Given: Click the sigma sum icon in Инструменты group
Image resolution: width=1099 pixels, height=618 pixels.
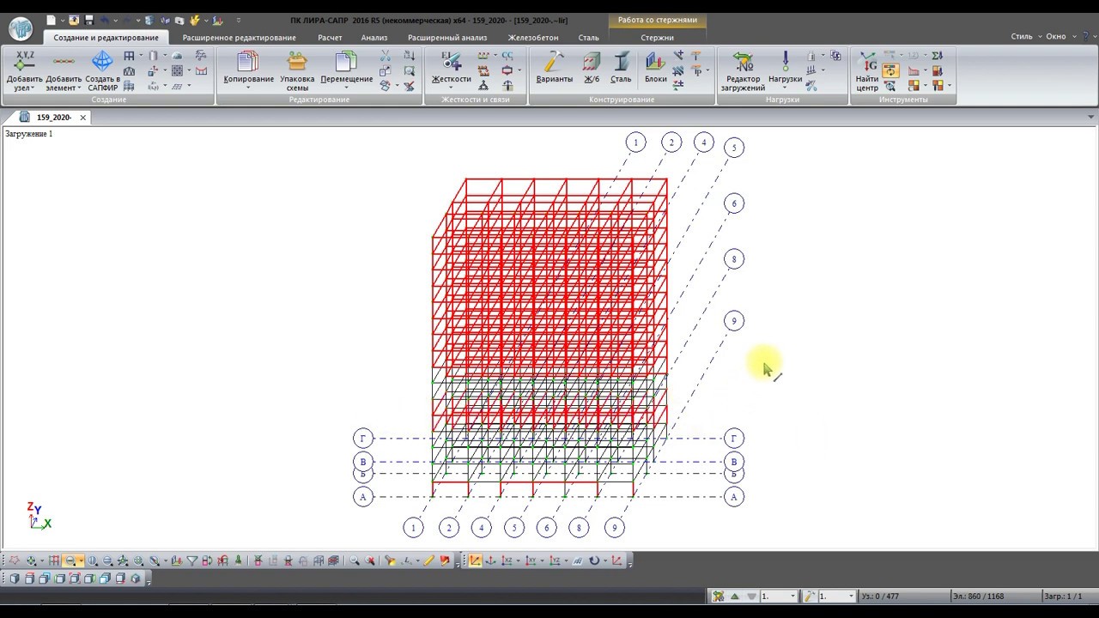Looking at the screenshot, I should pyautogui.click(x=937, y=56).
